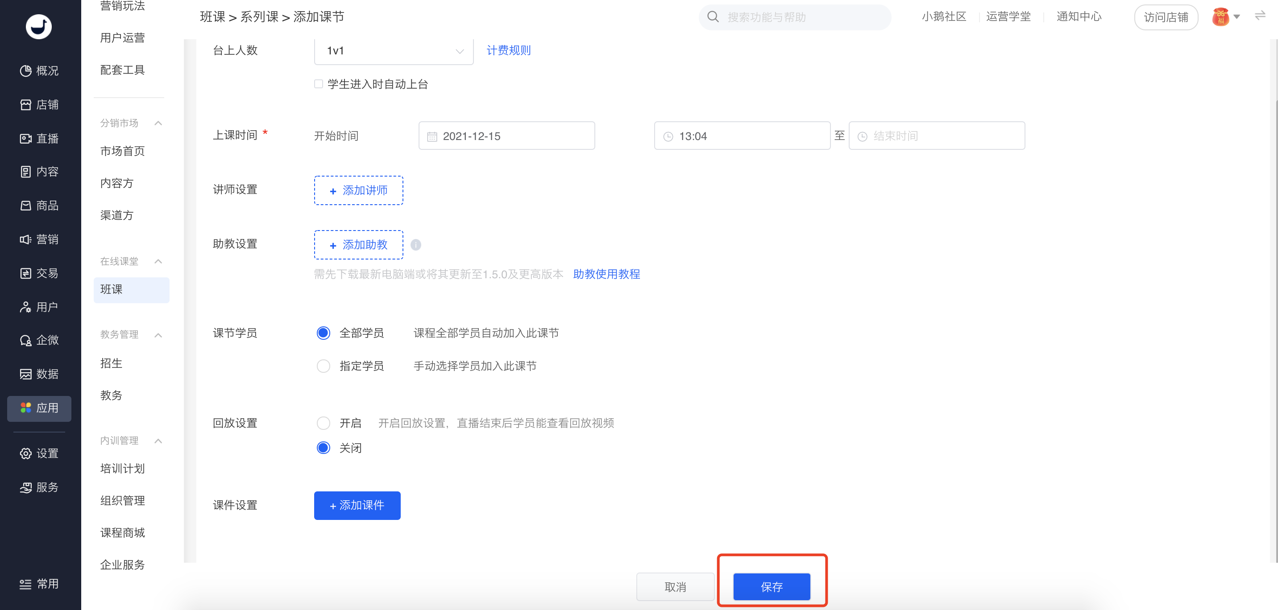This screenshot has height=610, width=1278.
Task: Click the swap arrows icon at top right
Action: point(1260,16)
